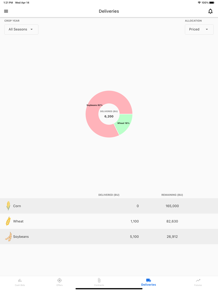Tap the Offers target icon
Image resolution: width=218 pixels, height=291 pixels.
[59, 280]
